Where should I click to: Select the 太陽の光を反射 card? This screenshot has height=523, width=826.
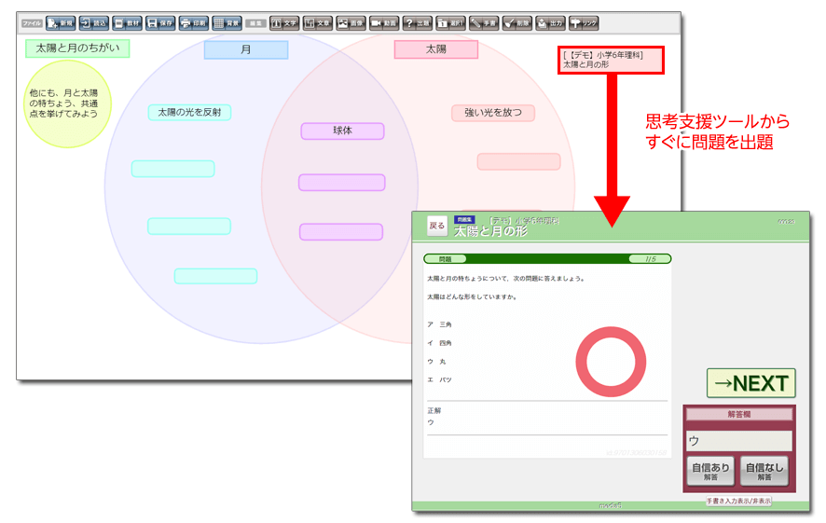(189, 113)
